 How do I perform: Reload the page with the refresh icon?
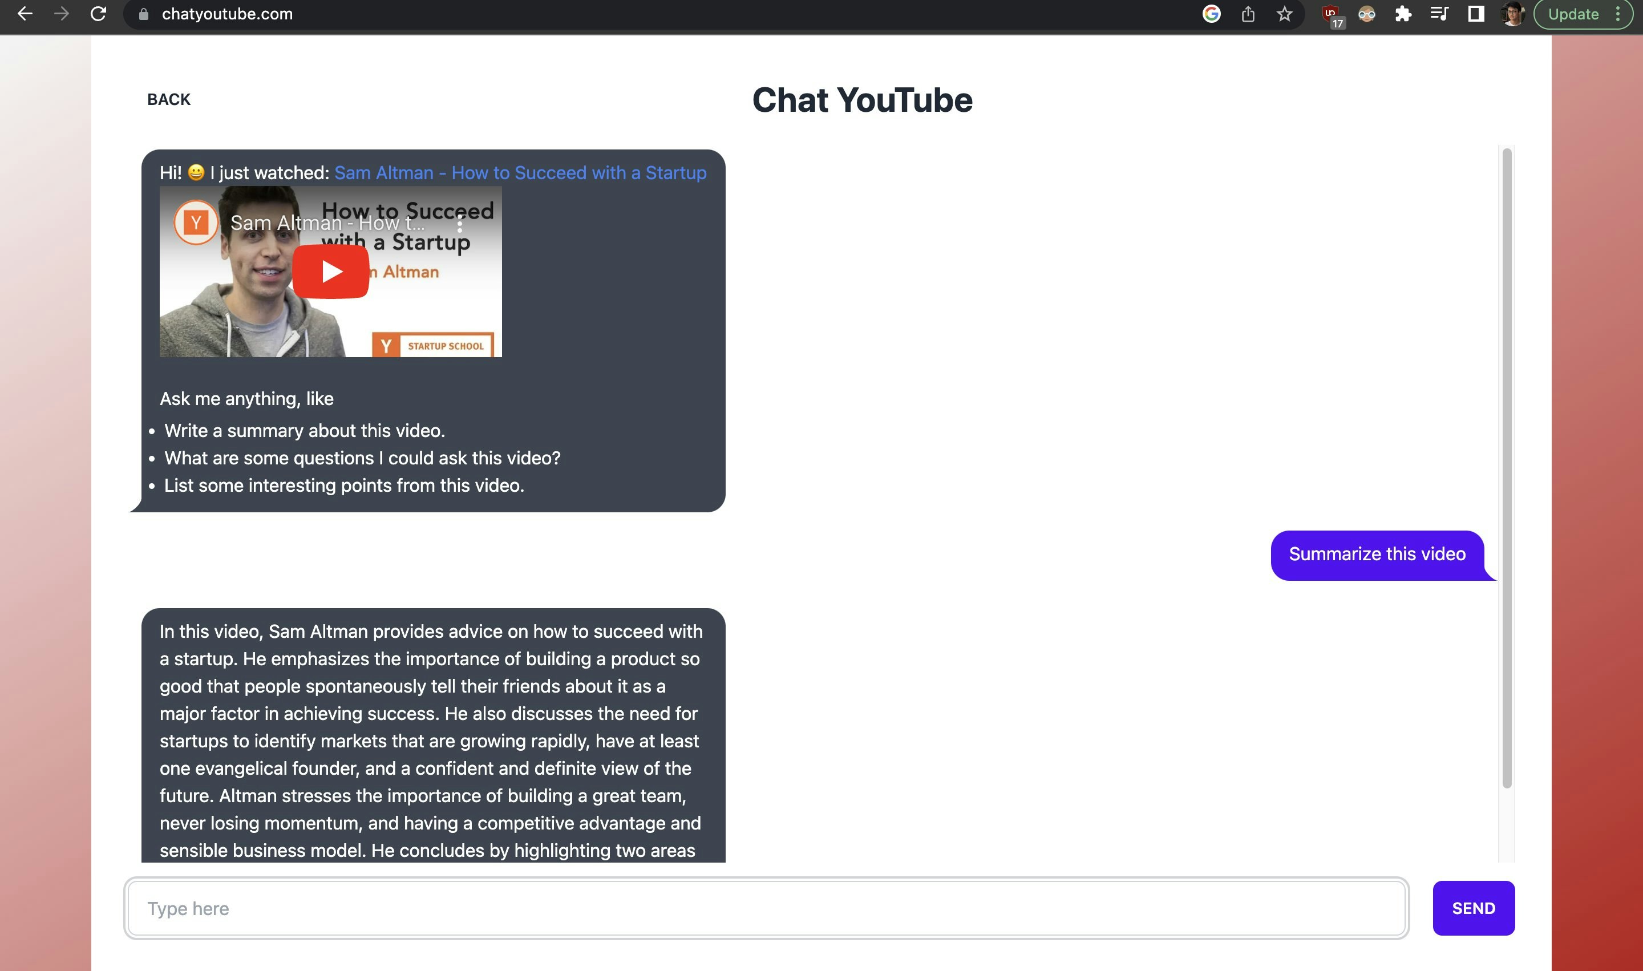(98, 14)
